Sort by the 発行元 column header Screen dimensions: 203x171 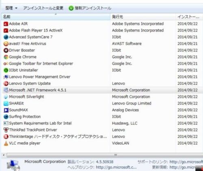pyautogui.click(x=143, y=17)
